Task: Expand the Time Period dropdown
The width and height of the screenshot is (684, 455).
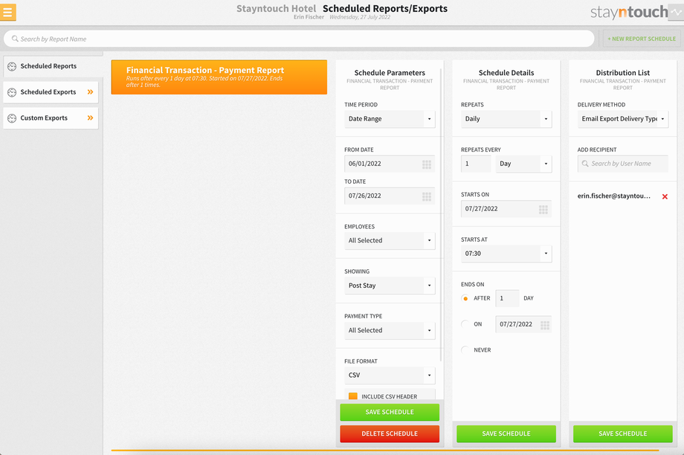Action: click(390, 119)
